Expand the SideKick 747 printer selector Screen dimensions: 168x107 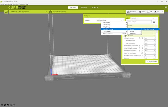coord(28,12)
